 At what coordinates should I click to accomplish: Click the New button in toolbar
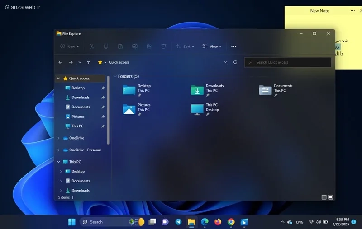pos(70,47)
